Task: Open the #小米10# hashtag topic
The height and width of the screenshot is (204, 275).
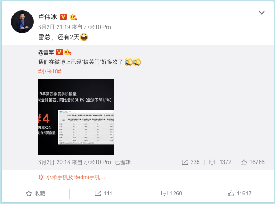Action: [x=49, y=72]
